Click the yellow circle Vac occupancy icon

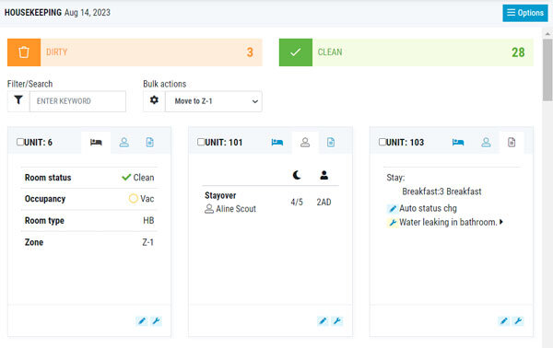coord(134,198)
